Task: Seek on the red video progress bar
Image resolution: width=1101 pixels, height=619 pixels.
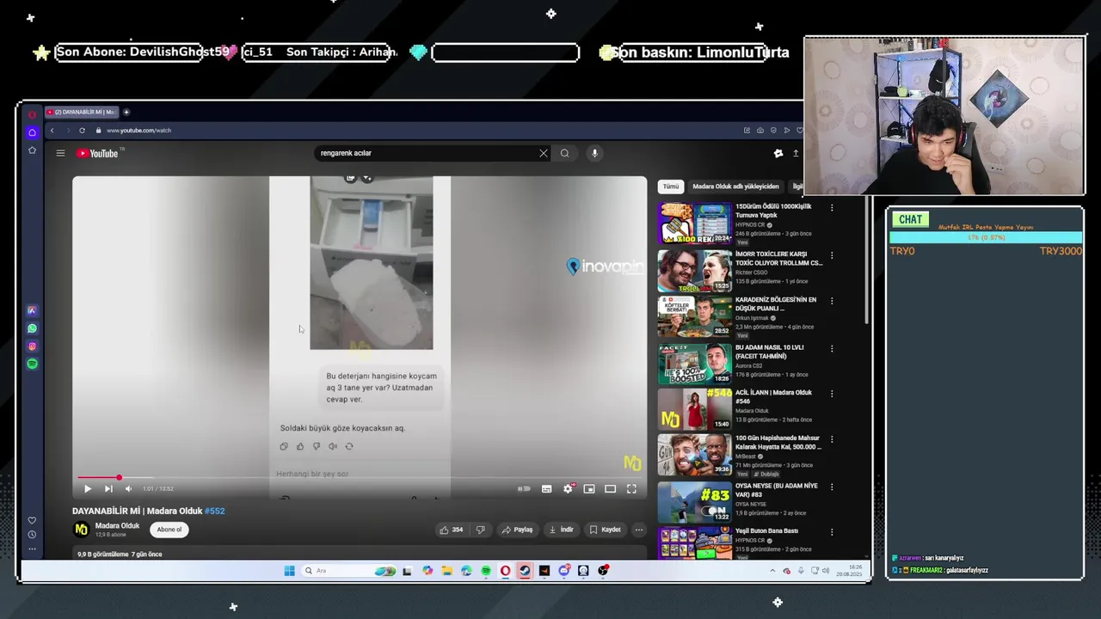Action: pyautogui.click(x=360, y=477)
